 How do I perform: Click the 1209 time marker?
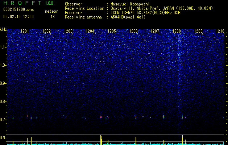tap(198, 31)
